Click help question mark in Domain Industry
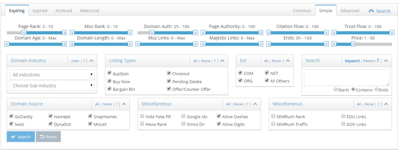 (84, 61)
